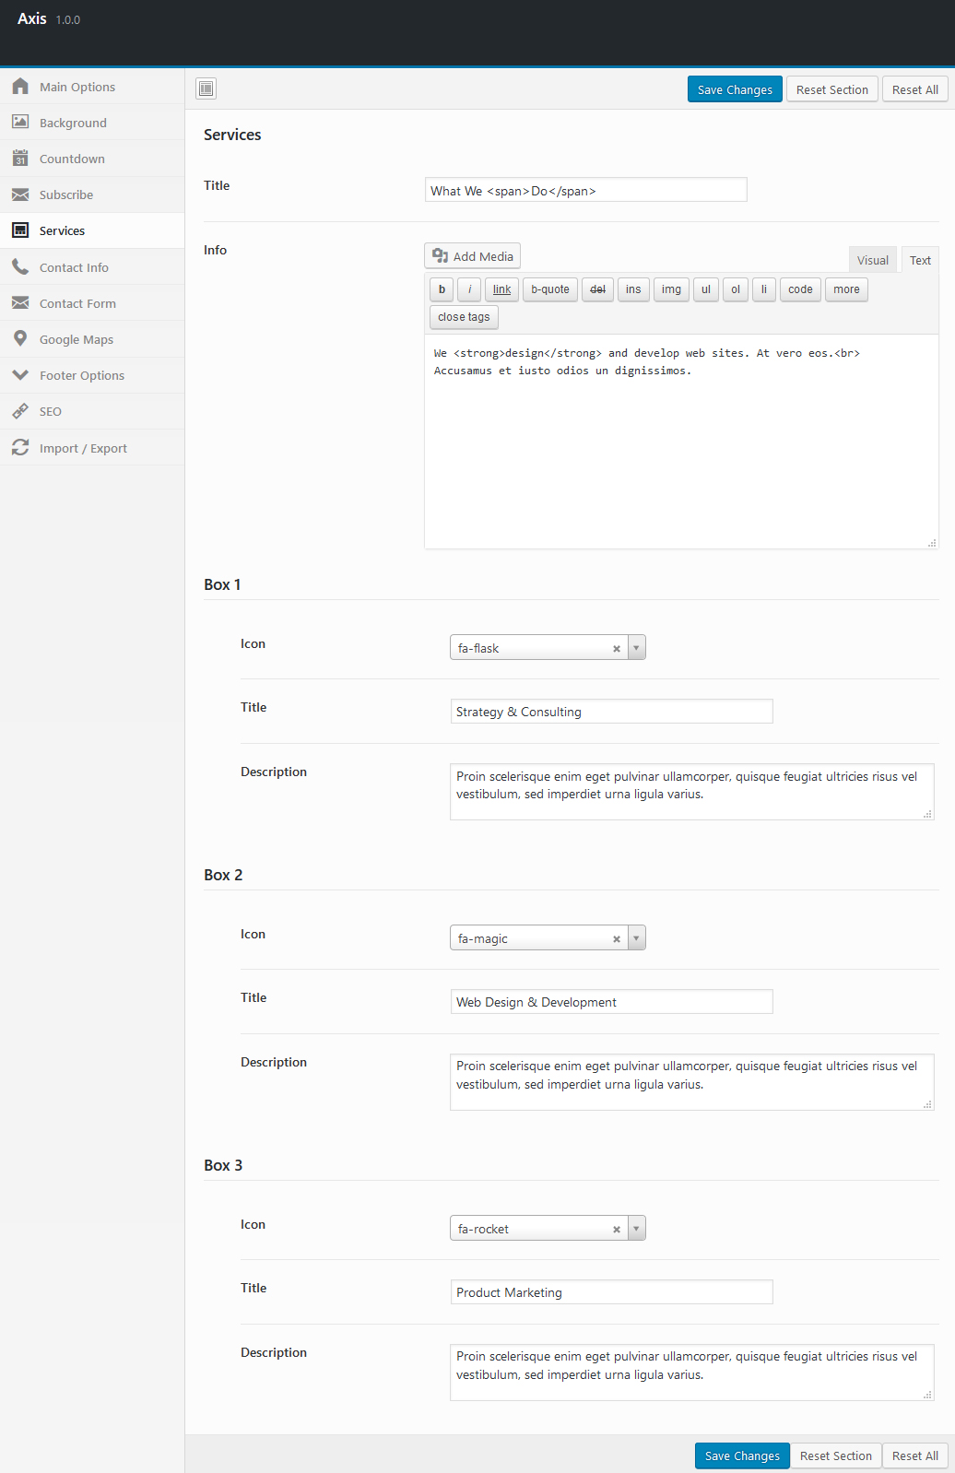Click the Box 1 Title input field

click(611, 712)
